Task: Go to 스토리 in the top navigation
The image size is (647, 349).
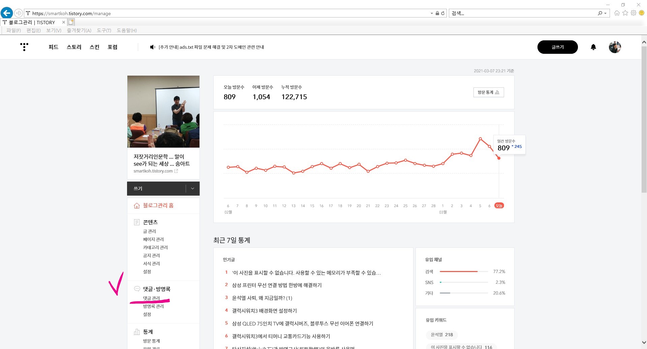Action: point(74,47)
